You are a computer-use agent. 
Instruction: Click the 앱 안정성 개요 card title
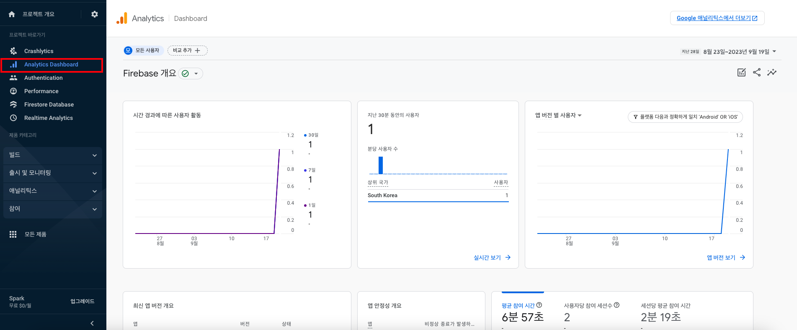(384, 306)
